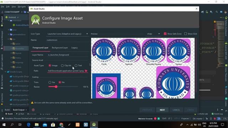Open the Gradle panel on right sidebar
This screenshot has height=128, width=228.
click(226, 90)
